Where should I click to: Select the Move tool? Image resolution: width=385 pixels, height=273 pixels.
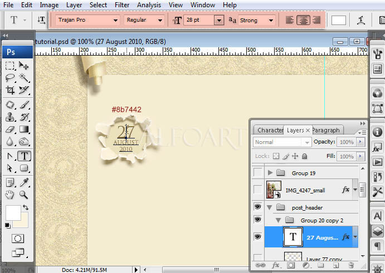coord(24,66)
